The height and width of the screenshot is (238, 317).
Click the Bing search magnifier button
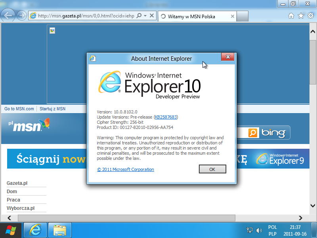click(x=253, y=133)
